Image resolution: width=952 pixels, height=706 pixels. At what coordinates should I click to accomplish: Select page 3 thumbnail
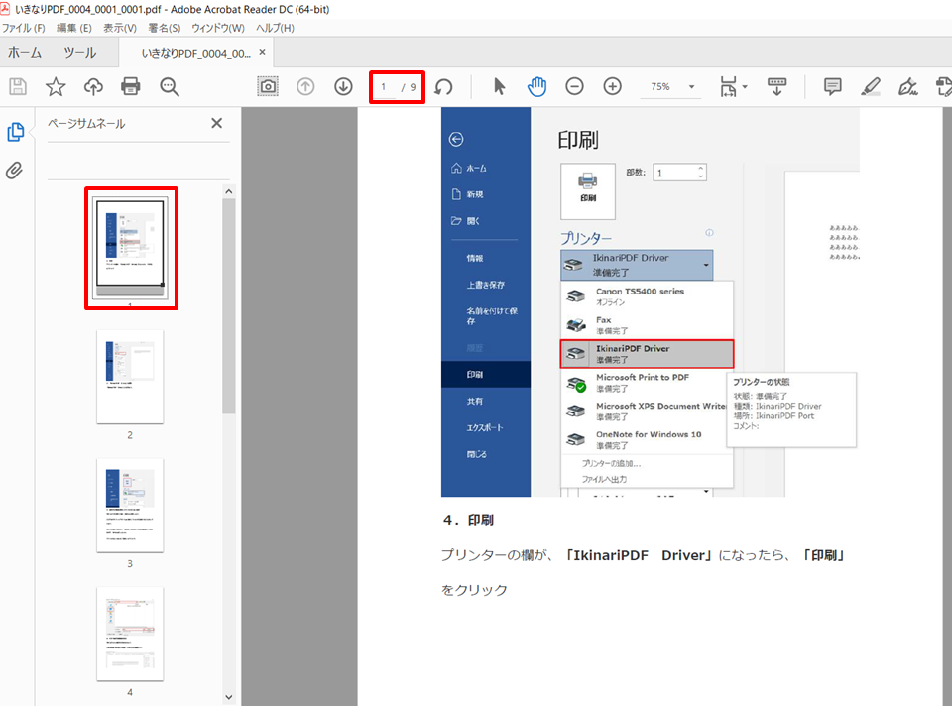pos(130,506)
